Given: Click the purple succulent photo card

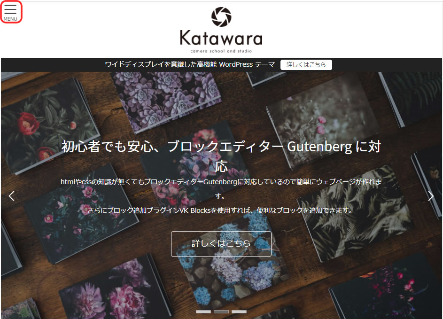Looking at the screenshot, I should (167, 99).
